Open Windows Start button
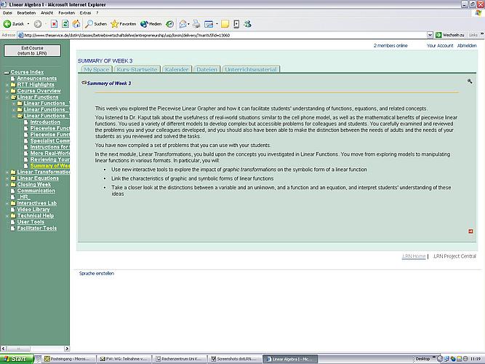The width and height of the screenshot is (485, 364). pos(17,359)
